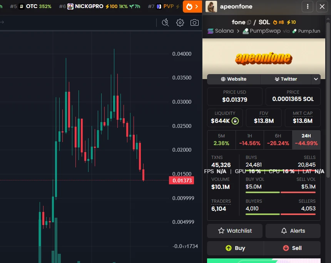Click the 0.04000 price axis label
Viewport: 331px width, 263px height.
click(x=182, y=54)
